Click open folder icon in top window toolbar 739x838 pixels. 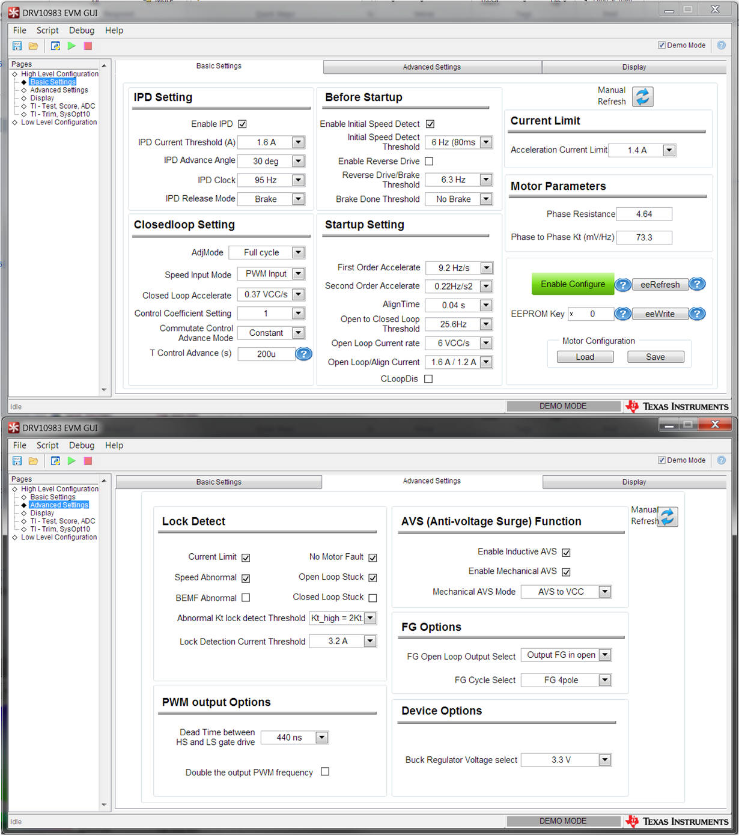[x=34, y=46]
